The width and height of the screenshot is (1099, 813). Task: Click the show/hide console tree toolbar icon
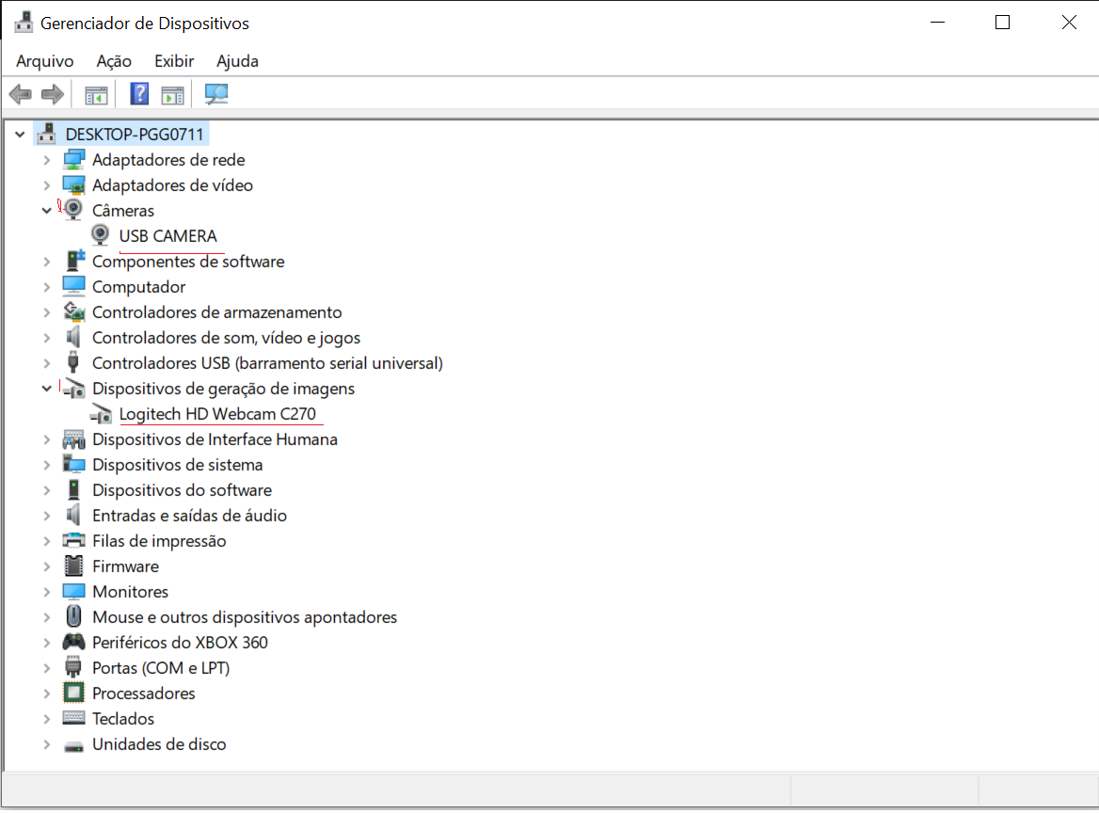coord(96,95)
